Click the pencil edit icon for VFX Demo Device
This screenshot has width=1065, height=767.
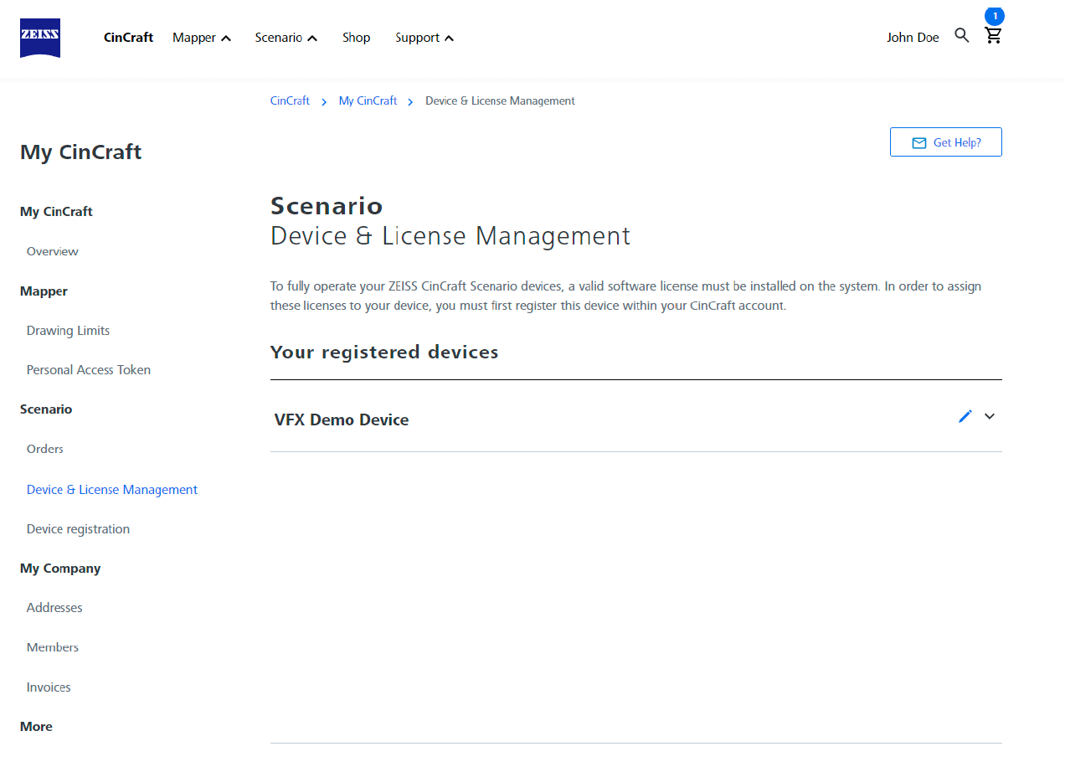click(x=965, y=416)
